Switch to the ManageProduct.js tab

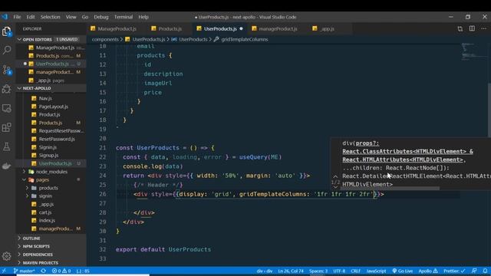tap(117, 29)
